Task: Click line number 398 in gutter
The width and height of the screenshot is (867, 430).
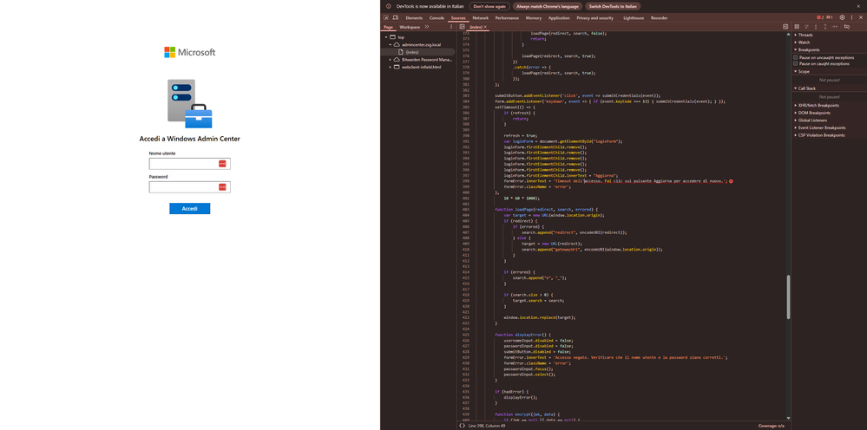Action: click(465, 181)
